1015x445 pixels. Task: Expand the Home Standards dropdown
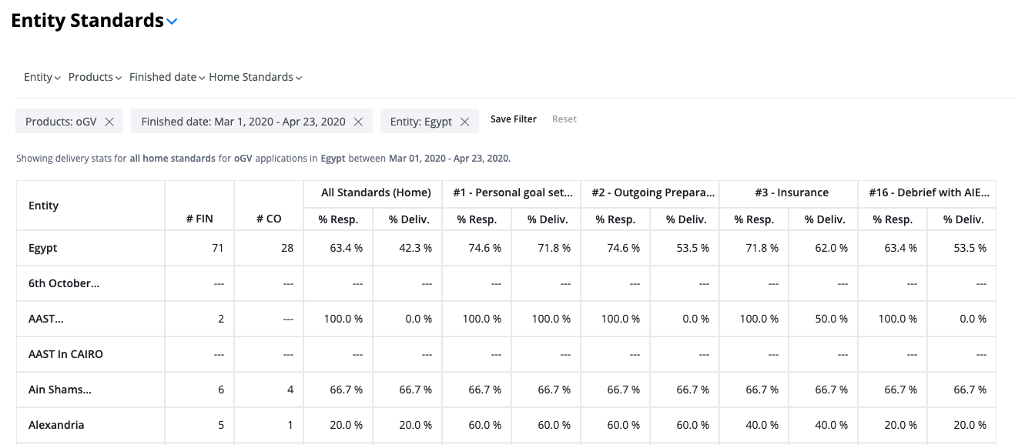[256, 77]
